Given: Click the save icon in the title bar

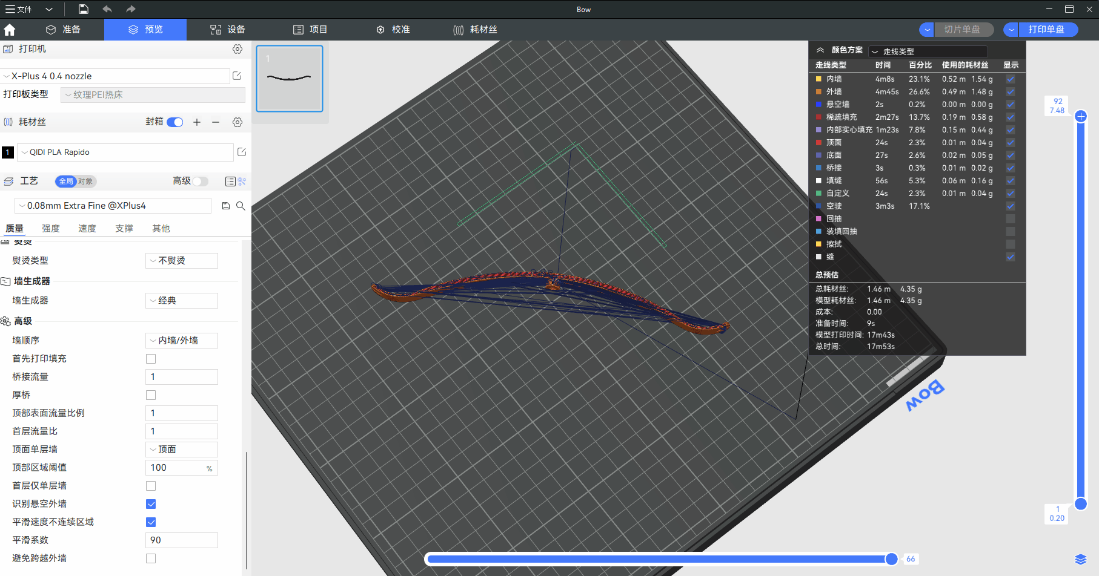Looking at the screenshot, I should (x=84, y=9).
